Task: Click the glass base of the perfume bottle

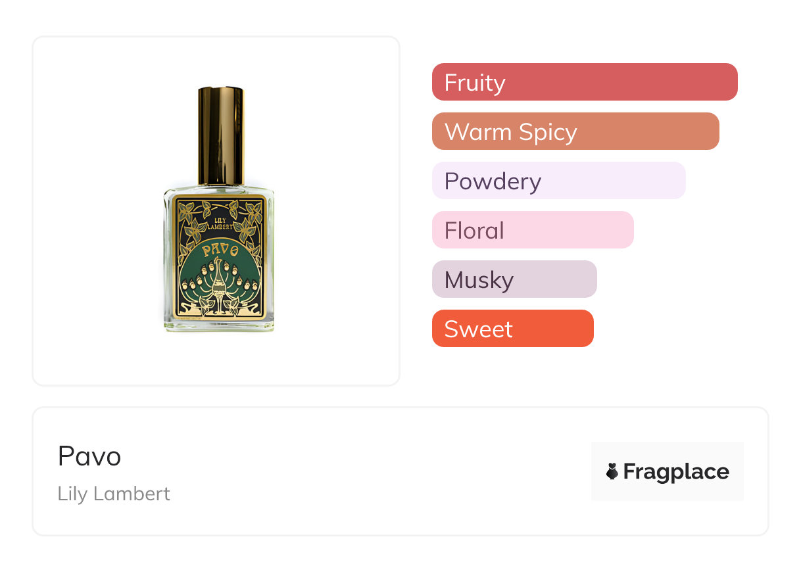Action: click(220, 326)
